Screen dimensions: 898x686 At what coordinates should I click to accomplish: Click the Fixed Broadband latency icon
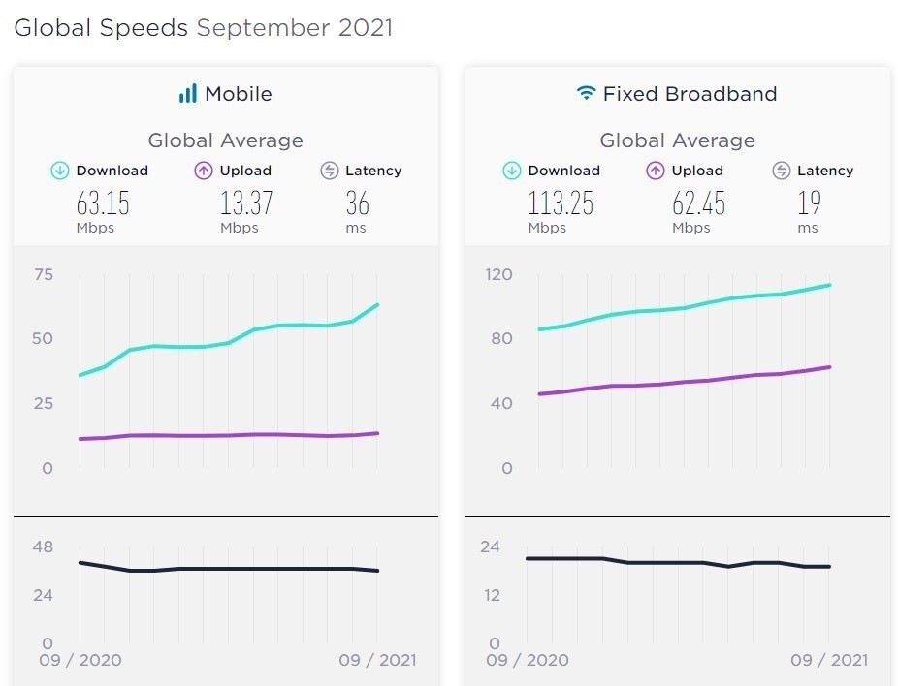click(x=782, y=171)
